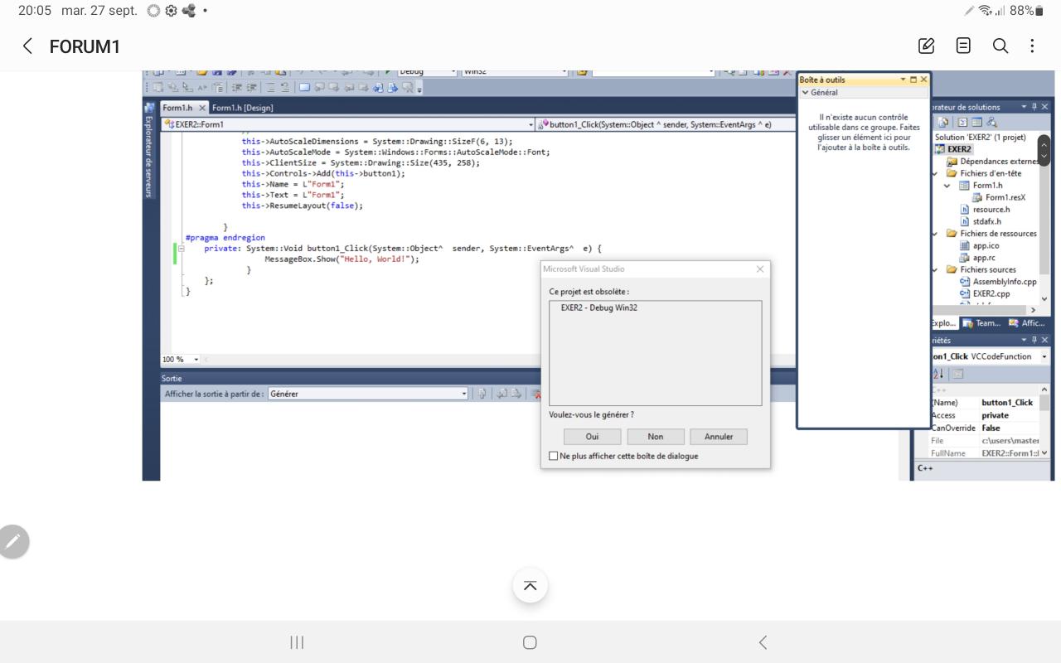1061x663 pixels.
Task: Tap the scroll-to-top arrow button
Action: 530,586
